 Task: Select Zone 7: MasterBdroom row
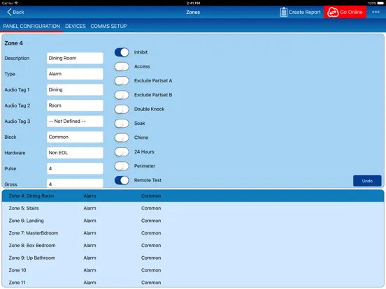(193, 233)
